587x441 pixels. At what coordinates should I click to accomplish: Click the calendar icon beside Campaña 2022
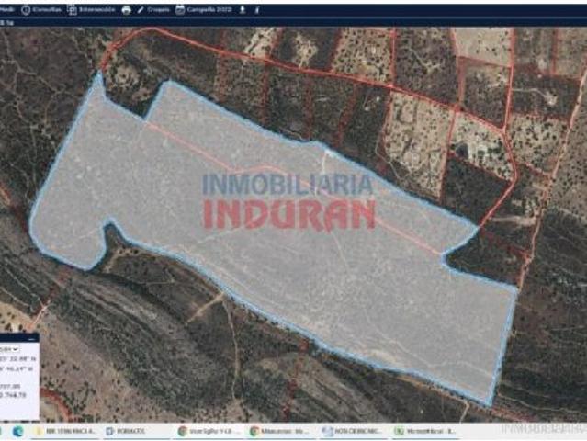(180, 10)
